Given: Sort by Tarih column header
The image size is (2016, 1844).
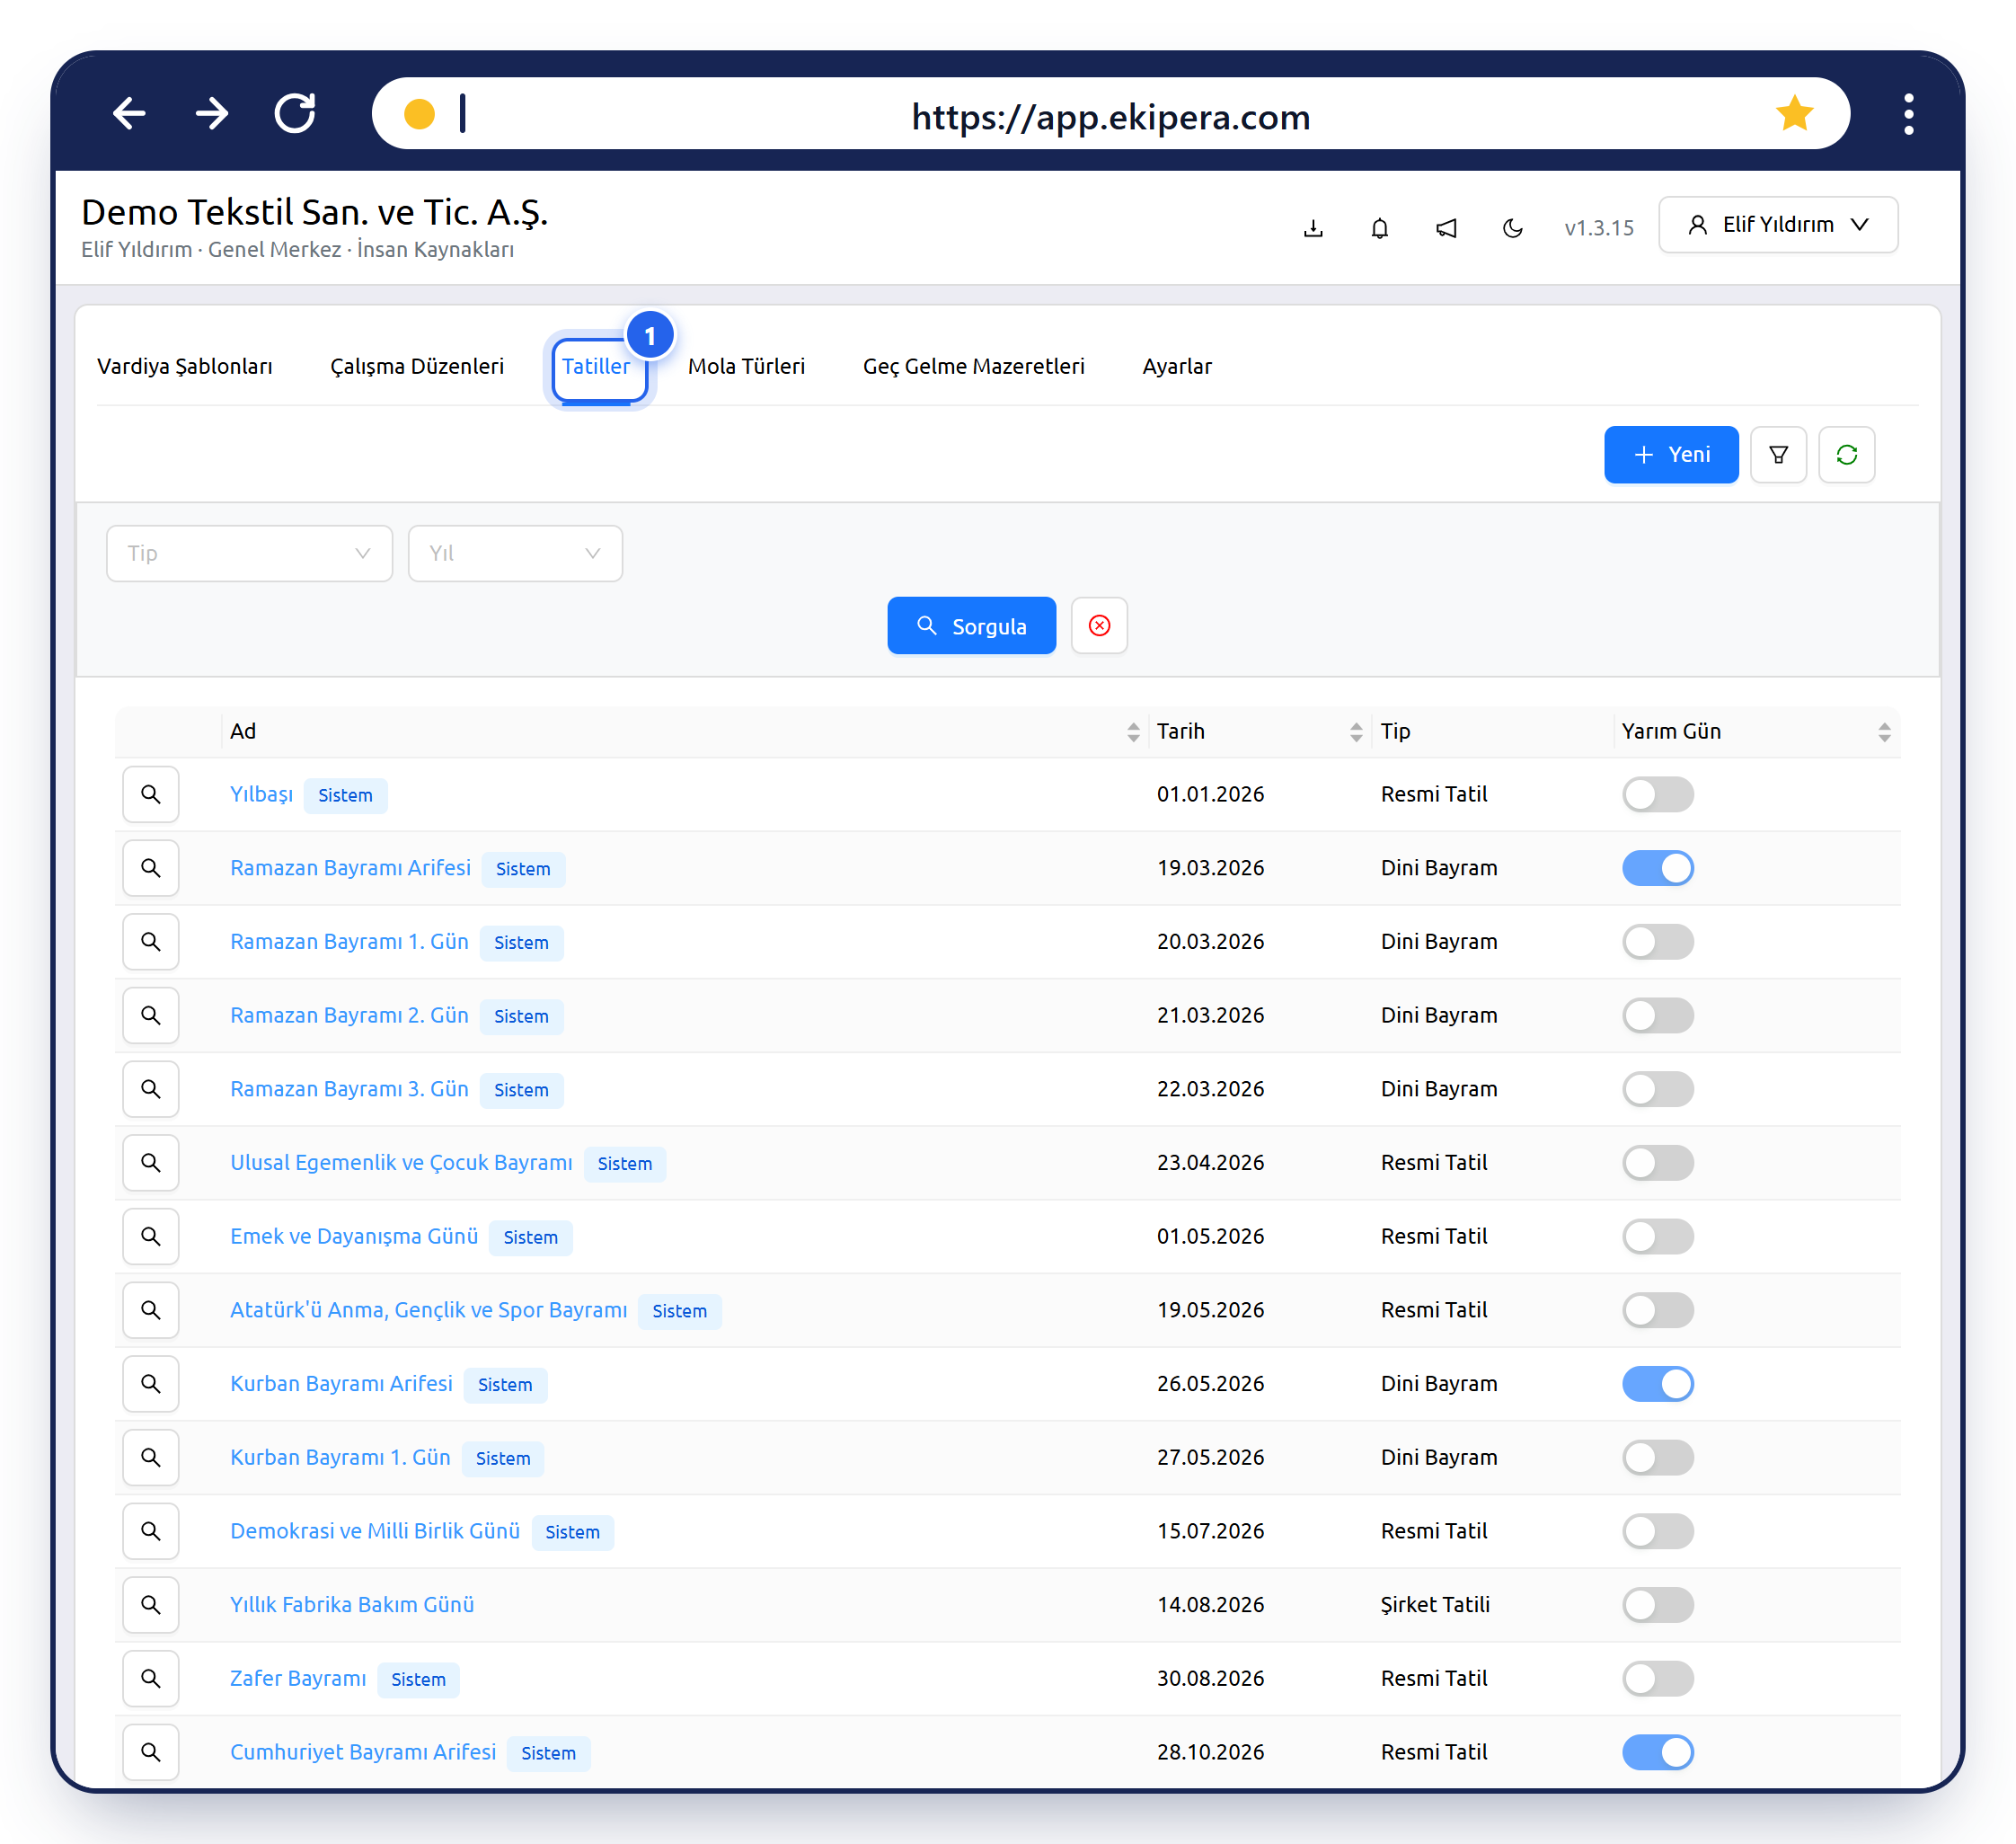Looking at the screenshot, I should pos(1259,731).
